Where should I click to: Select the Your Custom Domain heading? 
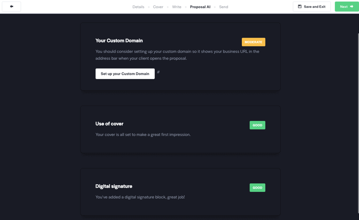(x=119, y=41)
